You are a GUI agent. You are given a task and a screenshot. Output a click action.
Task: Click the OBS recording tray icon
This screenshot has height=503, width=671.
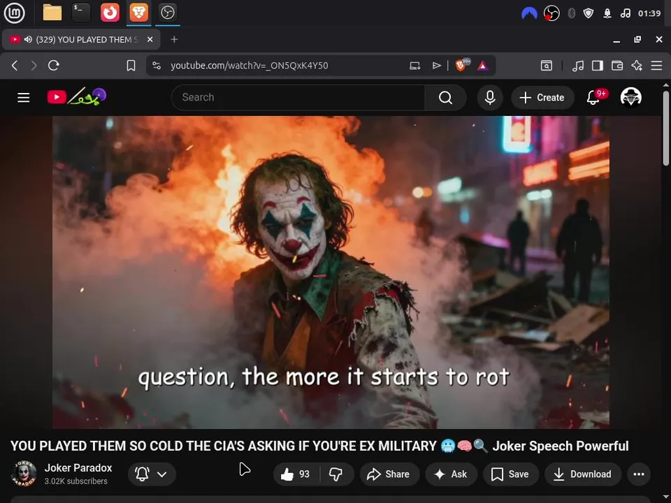coord(551,14)
